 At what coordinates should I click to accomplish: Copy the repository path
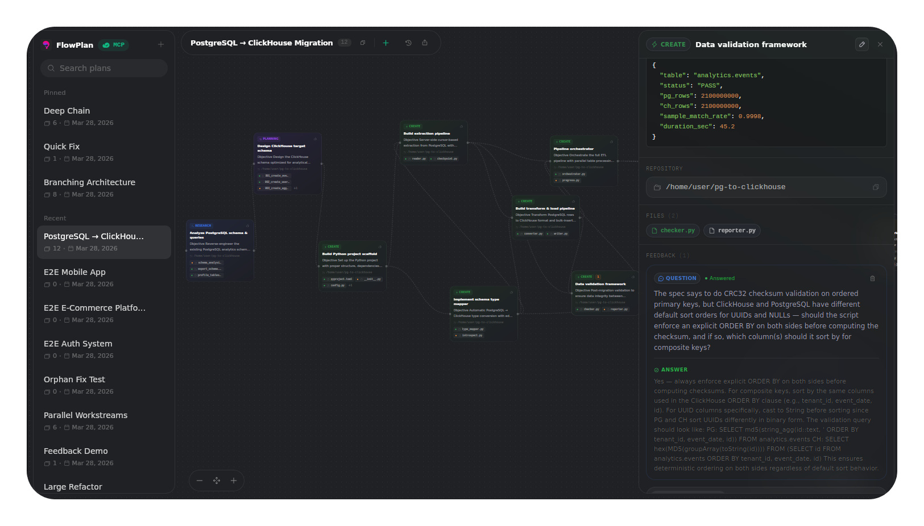pyautogui.click(x=876, y=187)
